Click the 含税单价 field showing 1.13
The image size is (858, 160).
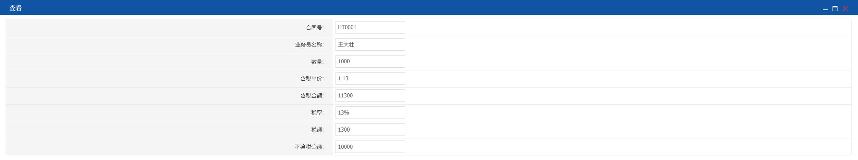370,79
